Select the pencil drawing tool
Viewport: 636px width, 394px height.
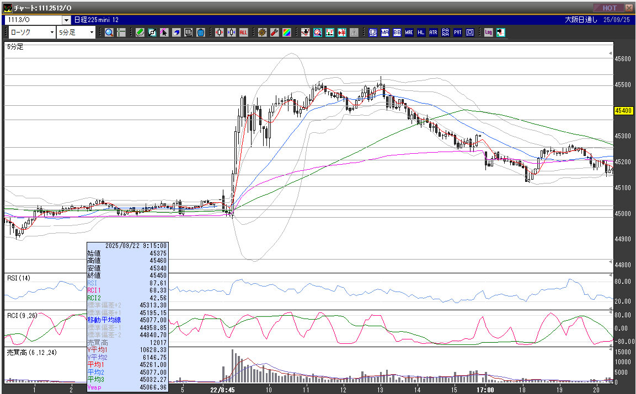pos(140,33)
